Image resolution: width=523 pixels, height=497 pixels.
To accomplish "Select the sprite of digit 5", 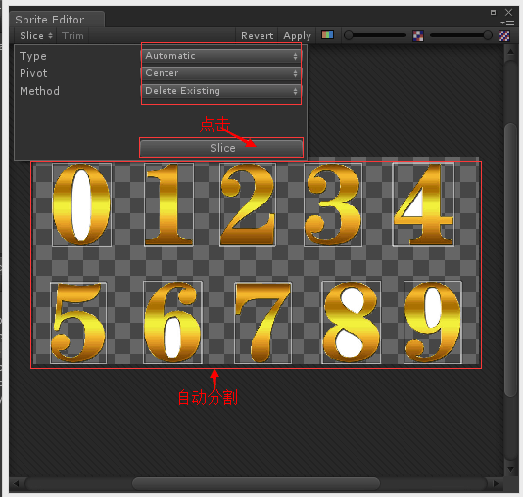I will click(x=78, y=323).
